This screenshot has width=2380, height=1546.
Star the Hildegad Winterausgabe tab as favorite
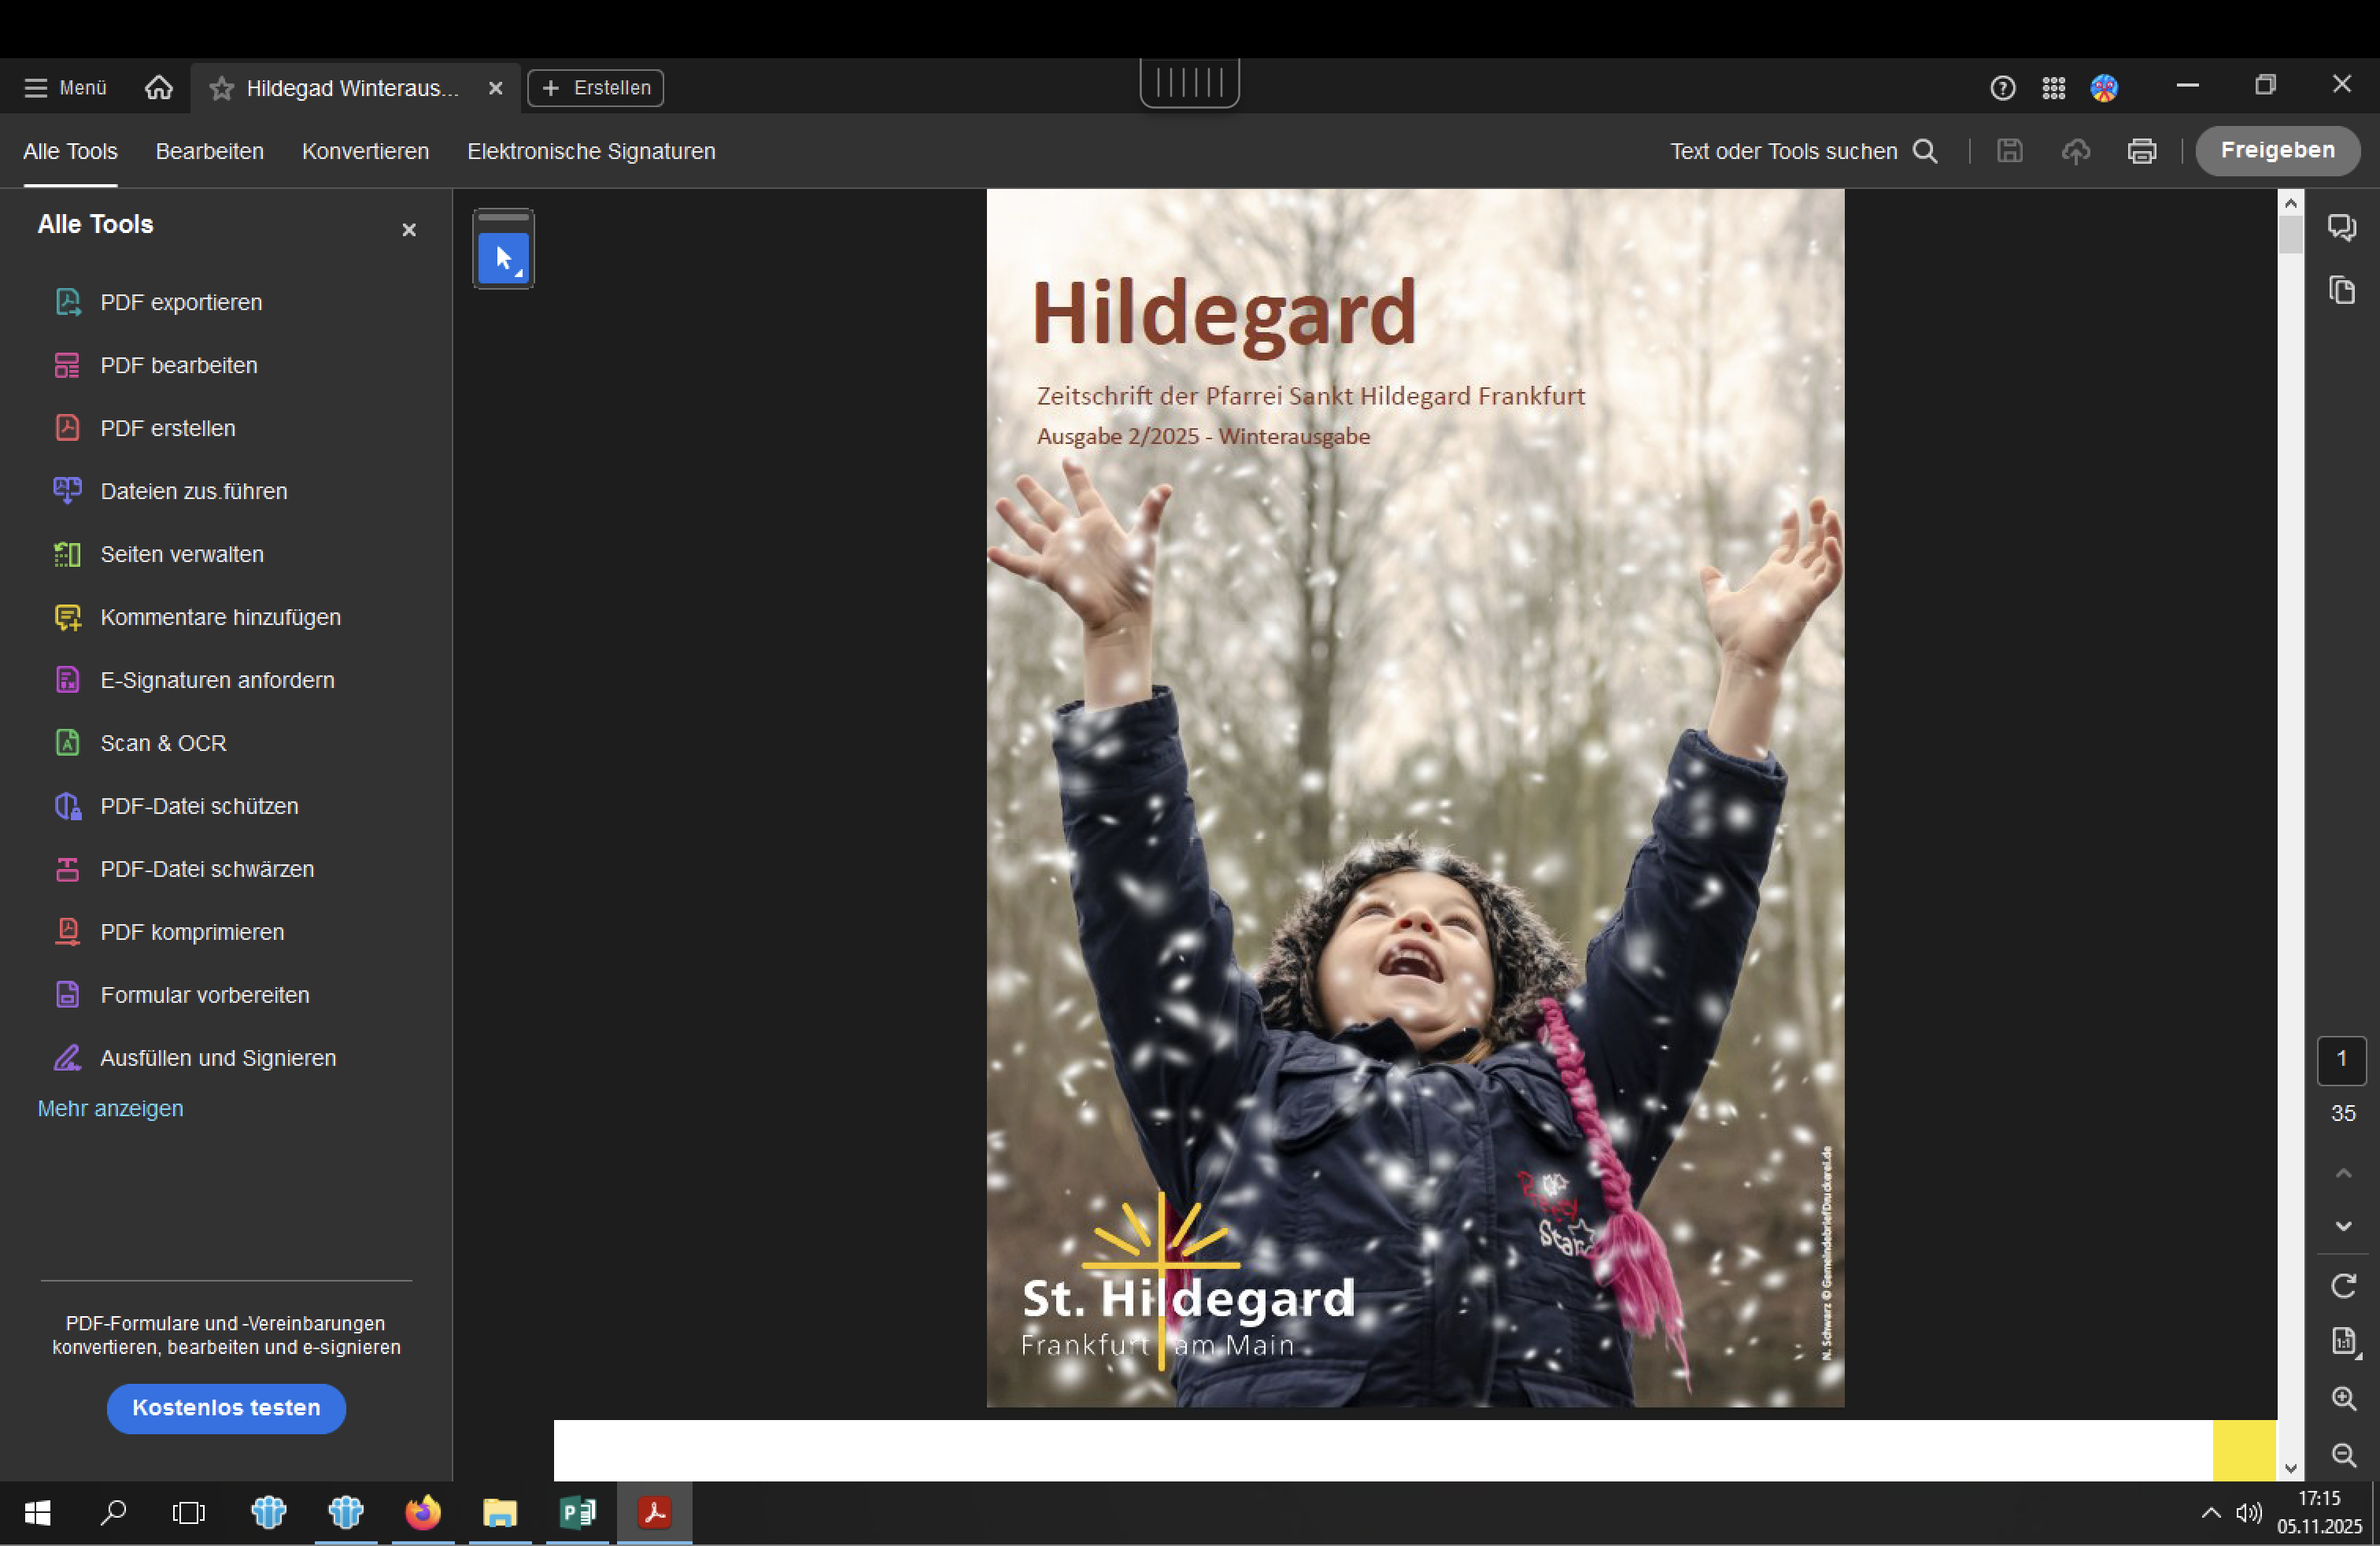(221, 88)
